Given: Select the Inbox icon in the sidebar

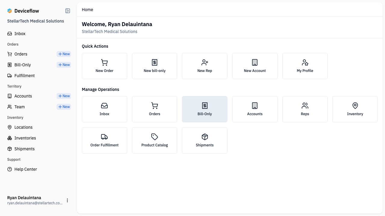Looking at the screenshot, I should coord(9,33).
